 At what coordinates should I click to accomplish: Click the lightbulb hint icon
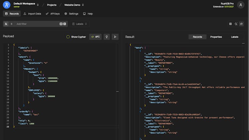pyautogui.click(x=107, y=37)
